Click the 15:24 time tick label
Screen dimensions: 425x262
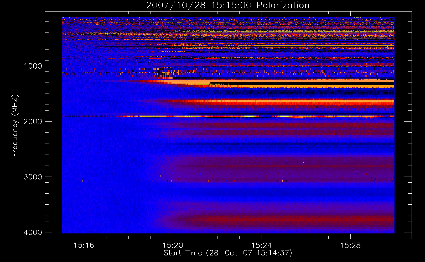(x=262, y=245)
